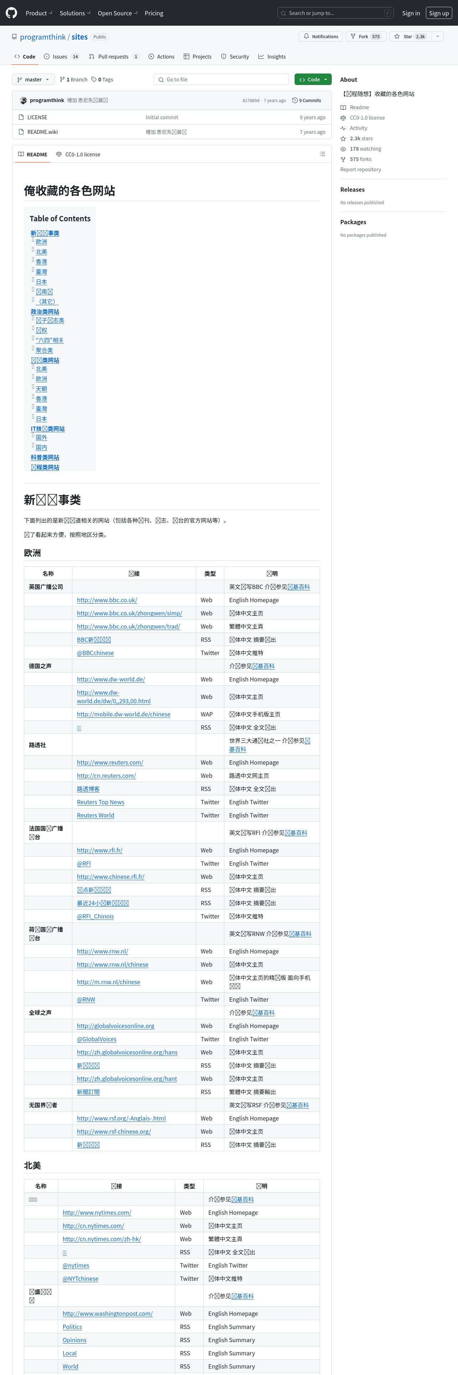Click the programthink commit author avatar
Viewport: 458px width, 1375px height.
pos(24,100)
